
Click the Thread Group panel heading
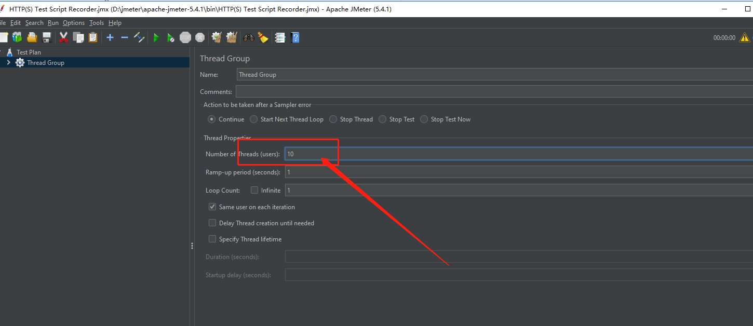pos(224,58)
